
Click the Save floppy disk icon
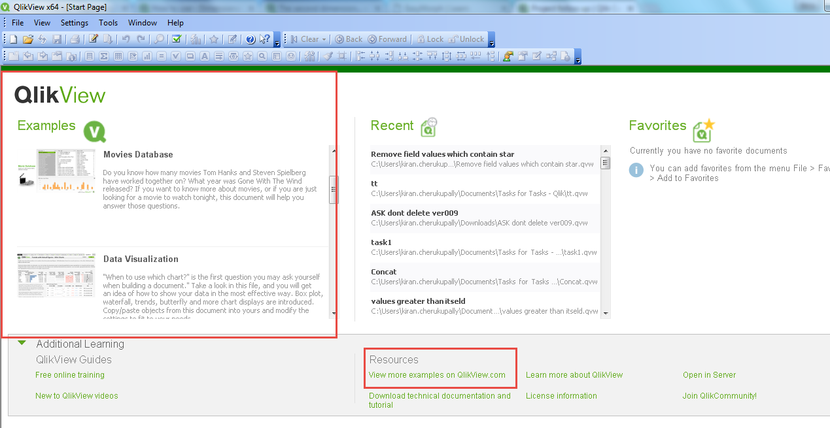point(57,39)
